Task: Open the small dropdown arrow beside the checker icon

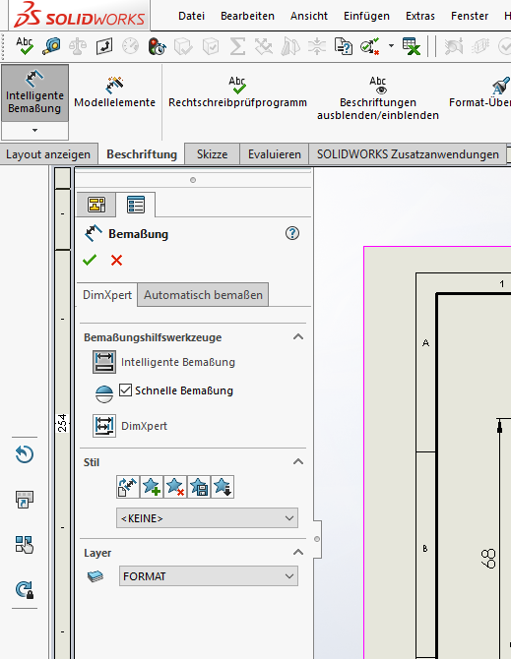Action: 391,46
